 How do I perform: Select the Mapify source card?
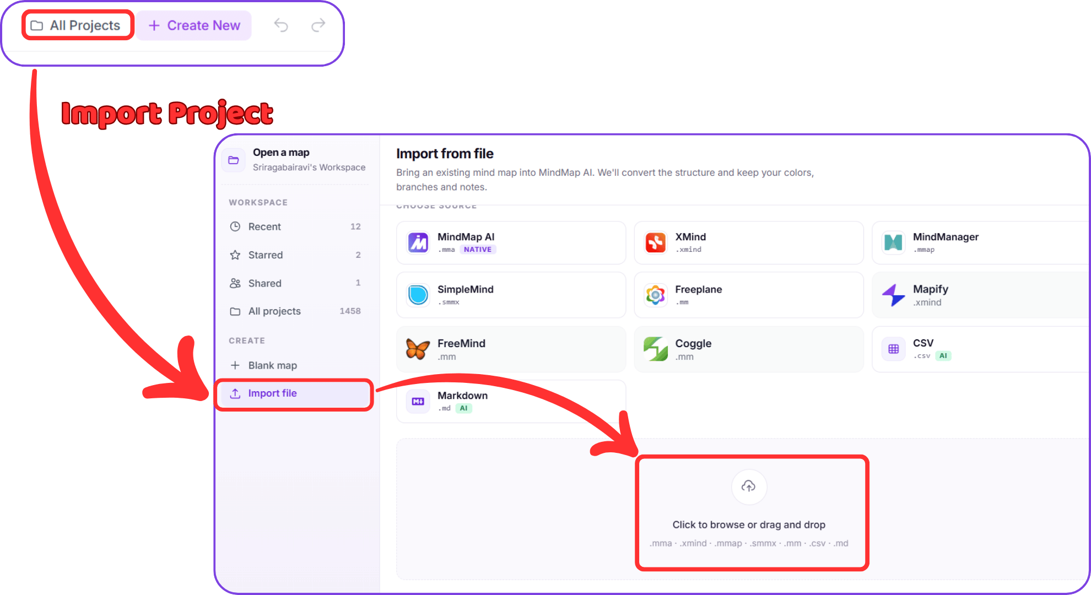tap(981, 295)
